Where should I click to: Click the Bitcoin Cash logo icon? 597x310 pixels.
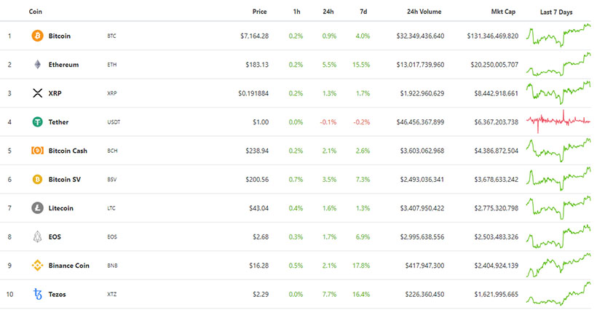pyautogui.click(x=37, y=151)
